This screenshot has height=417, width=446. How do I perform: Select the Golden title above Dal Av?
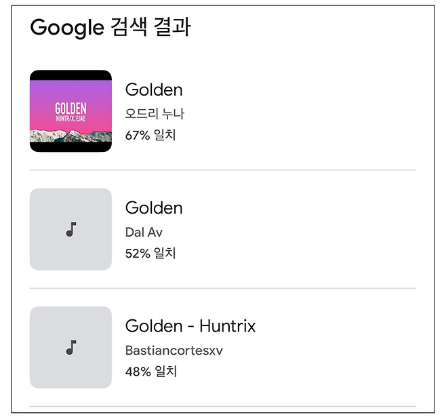point(154,207)
